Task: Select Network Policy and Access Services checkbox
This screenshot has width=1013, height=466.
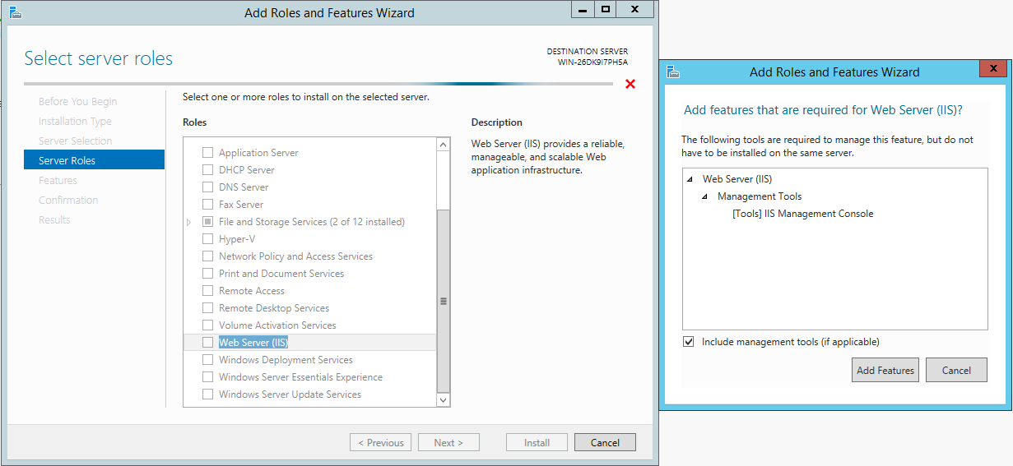Action: [207, 256]
